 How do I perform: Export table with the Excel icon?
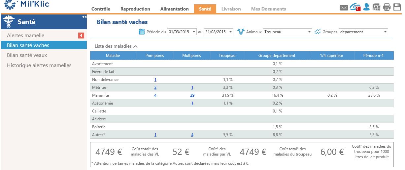(377, 7)
